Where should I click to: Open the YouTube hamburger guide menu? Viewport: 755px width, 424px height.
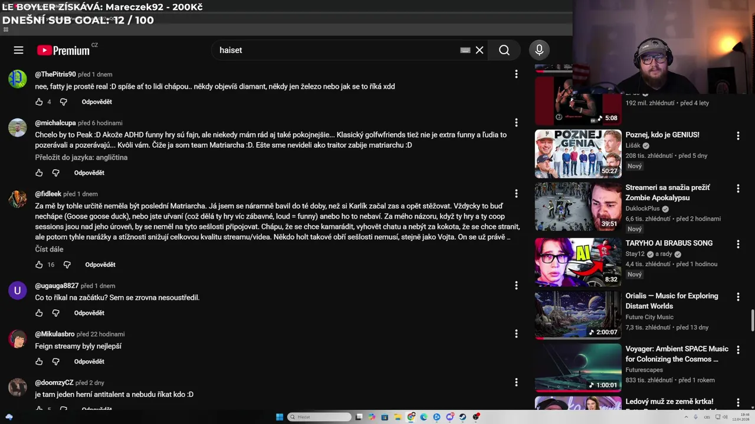click(18, 50)
